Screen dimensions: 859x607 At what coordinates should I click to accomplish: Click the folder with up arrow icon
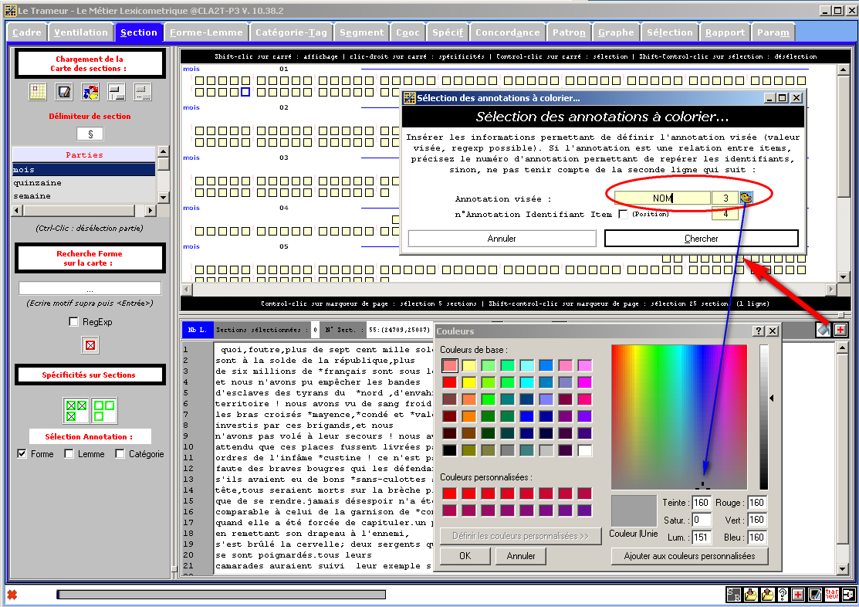coord(767,595)
